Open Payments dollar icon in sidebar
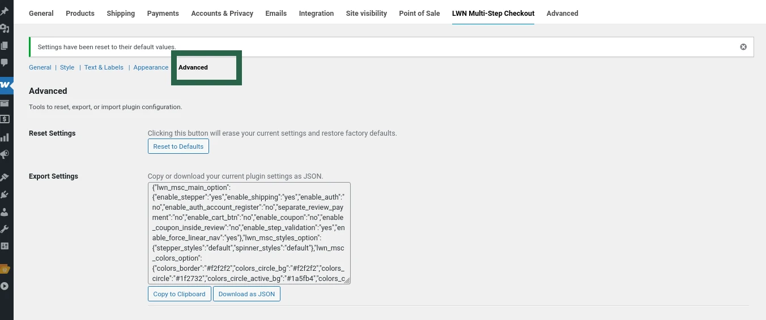This screenshot has height=320, width=766. 5,119
